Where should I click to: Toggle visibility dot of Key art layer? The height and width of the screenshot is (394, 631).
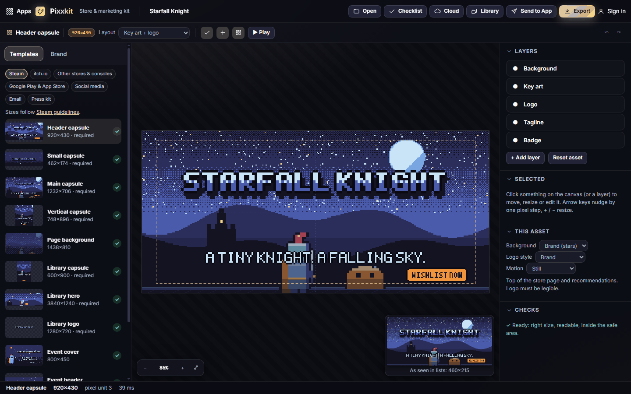pyautogui.click(x=515, y=86)
